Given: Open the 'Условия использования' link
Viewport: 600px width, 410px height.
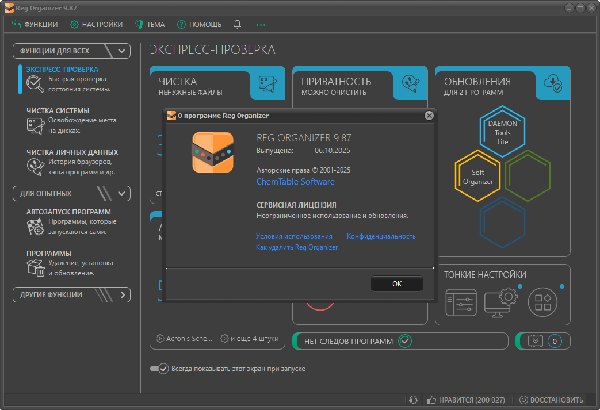Looking at the screenshot, I should point(294,236).
